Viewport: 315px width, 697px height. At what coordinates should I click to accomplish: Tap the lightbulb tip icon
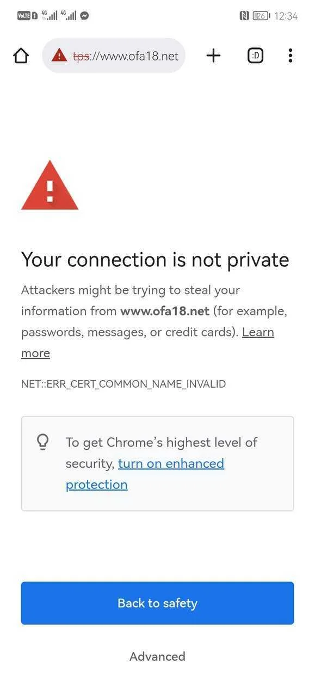pyautogui.click(x=42, y=442)
